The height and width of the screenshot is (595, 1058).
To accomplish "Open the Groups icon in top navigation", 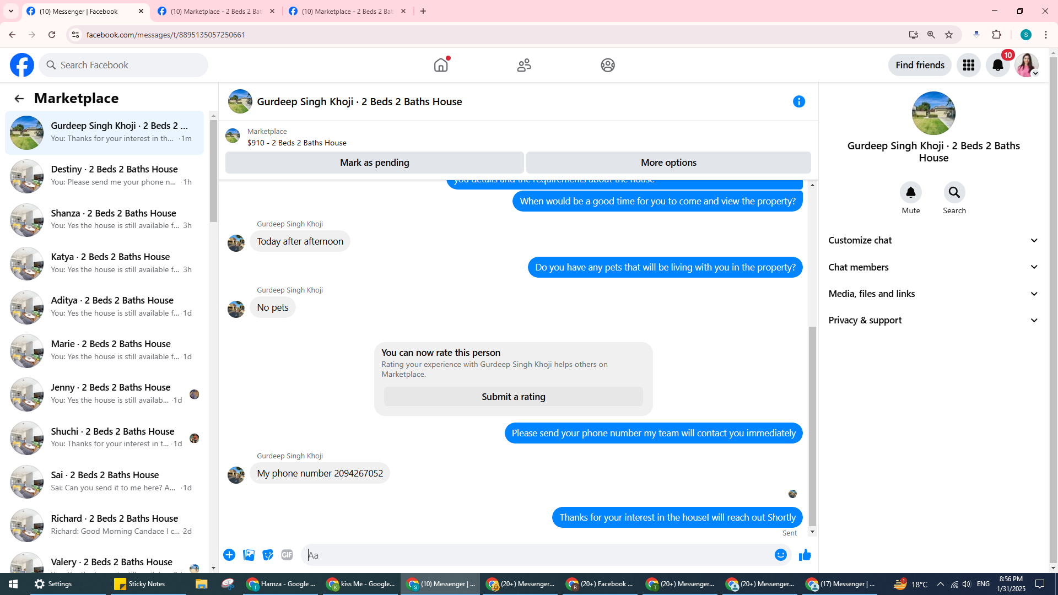I will [608, 65].
